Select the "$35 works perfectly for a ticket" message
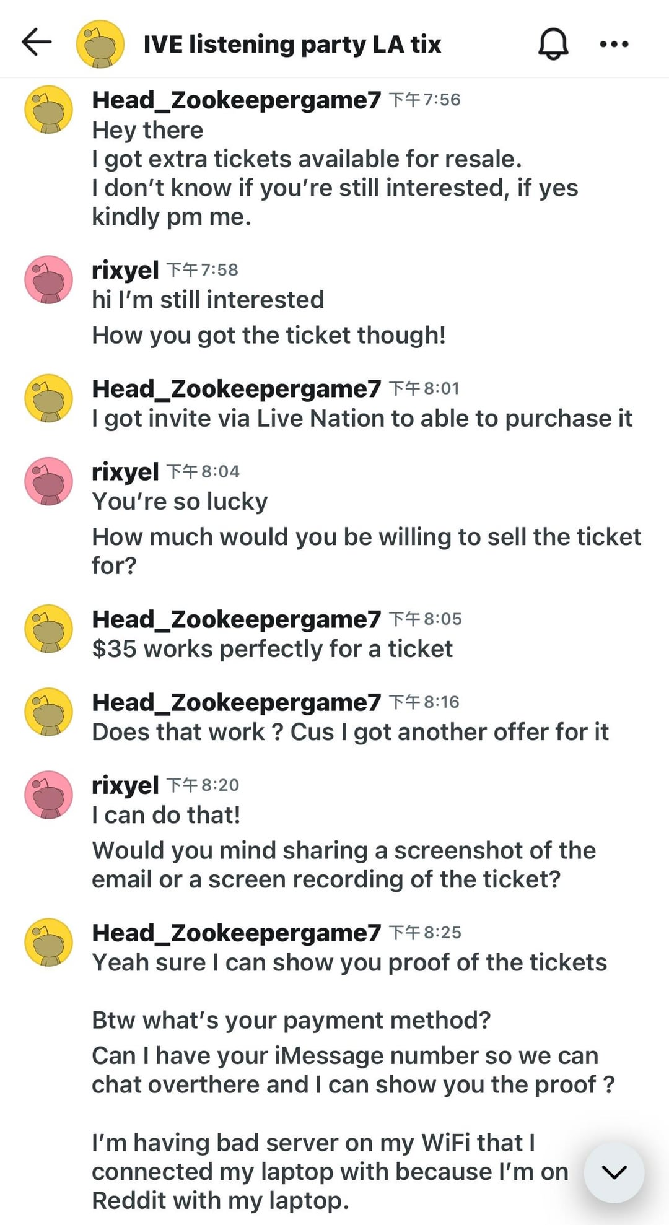Viewport: 669px width, 1225px height. (x=272, y=649)
